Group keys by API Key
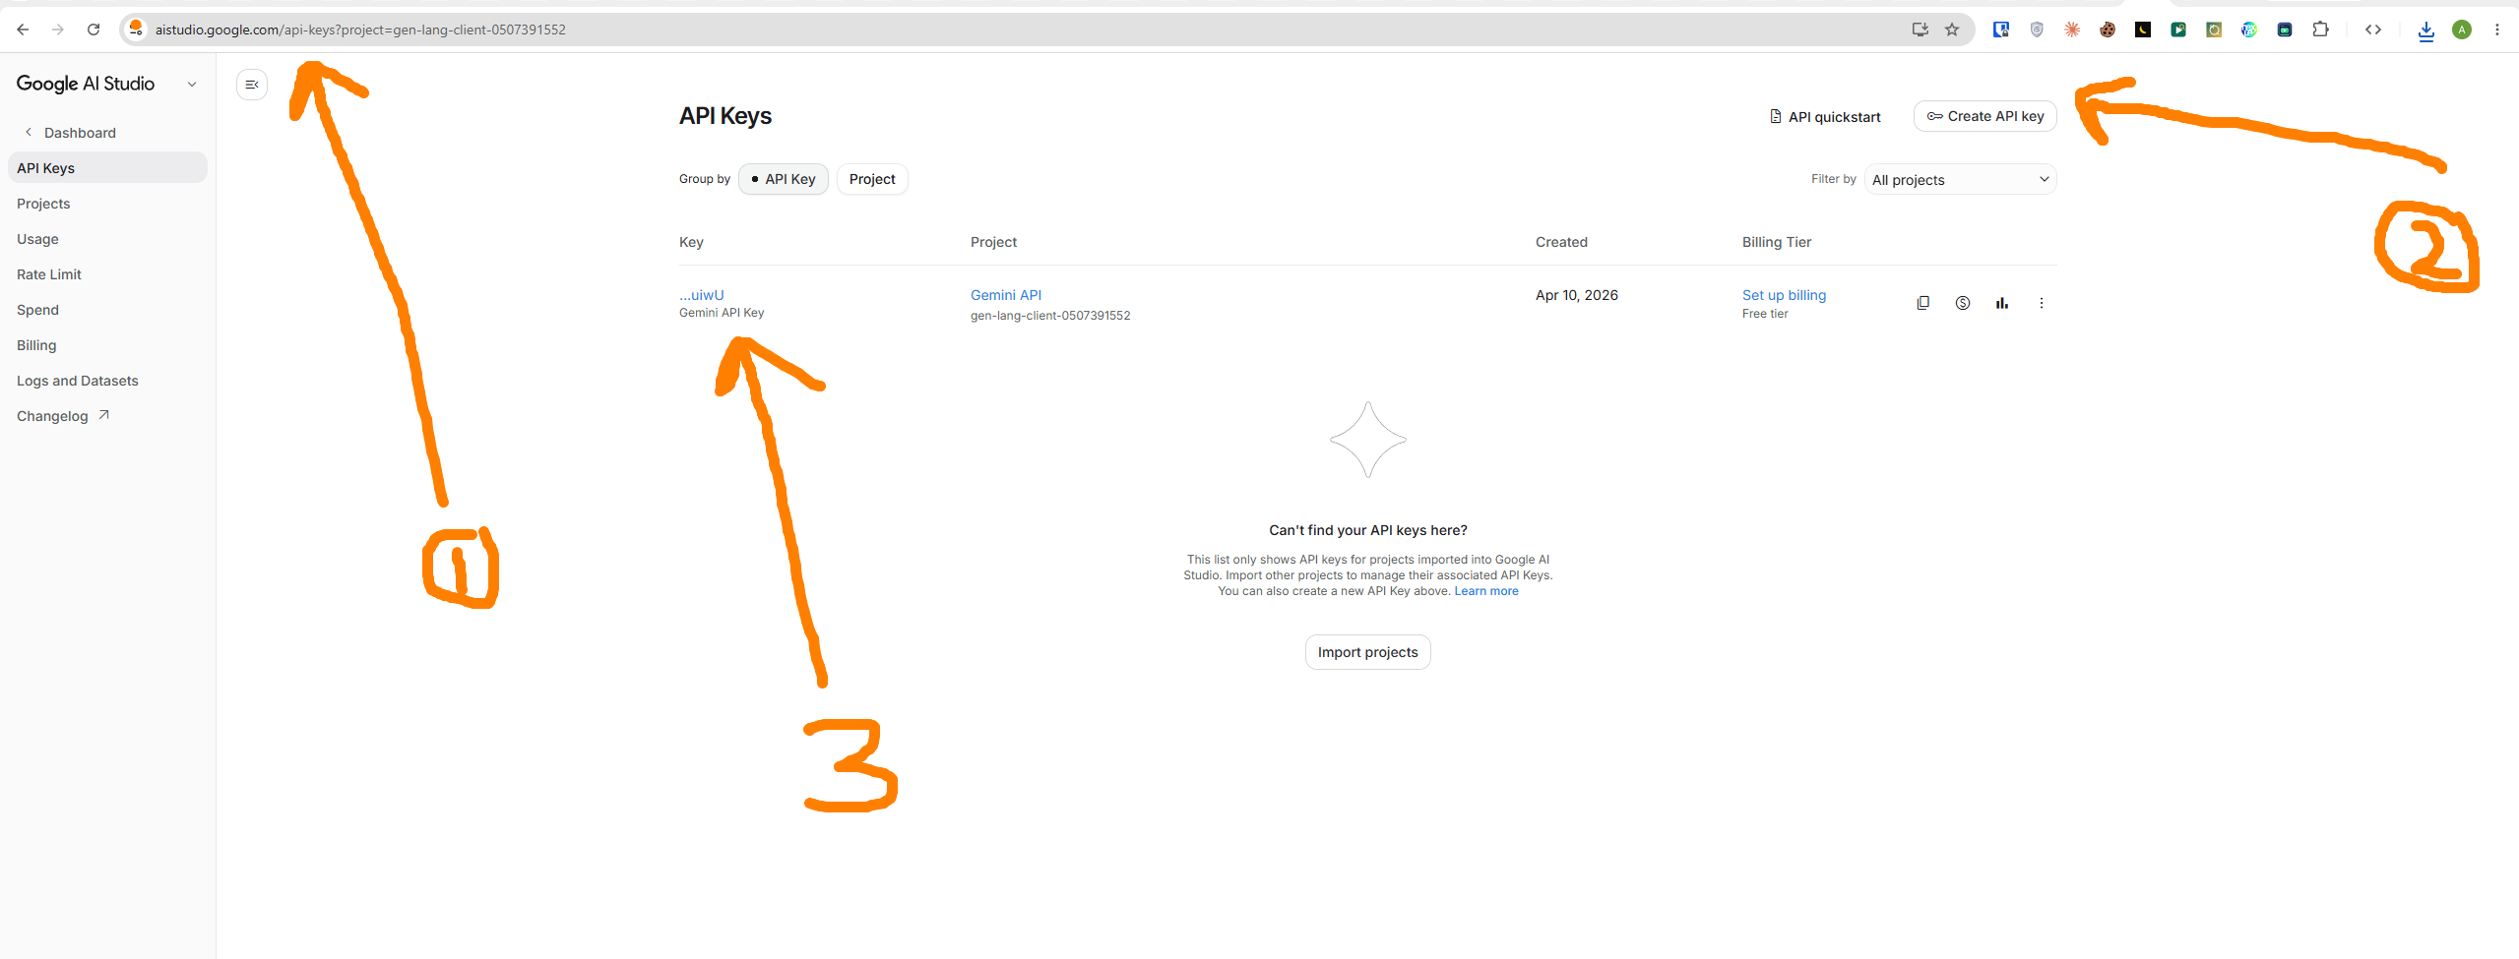This screenshot has height=959, width=2519. pos(784,179)
